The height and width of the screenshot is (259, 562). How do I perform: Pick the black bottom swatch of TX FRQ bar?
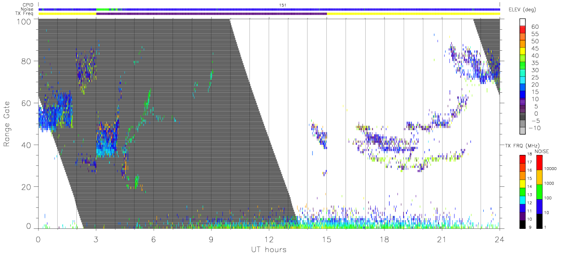click(522, 224)
